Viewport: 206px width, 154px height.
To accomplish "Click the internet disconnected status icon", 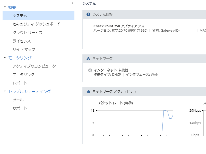I will tap(90, 70).
